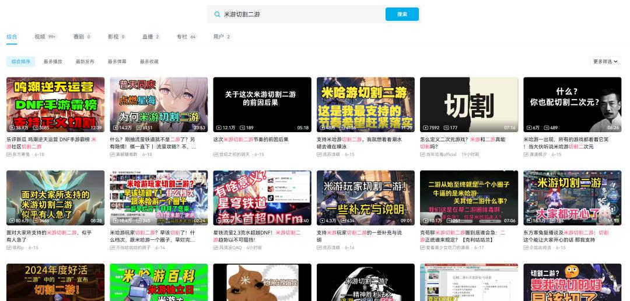Screen dimensions: 630x301
Task: Click the UP icon beside 流苏浅唱 dated 6-16
Action: (x=320, y=247)
